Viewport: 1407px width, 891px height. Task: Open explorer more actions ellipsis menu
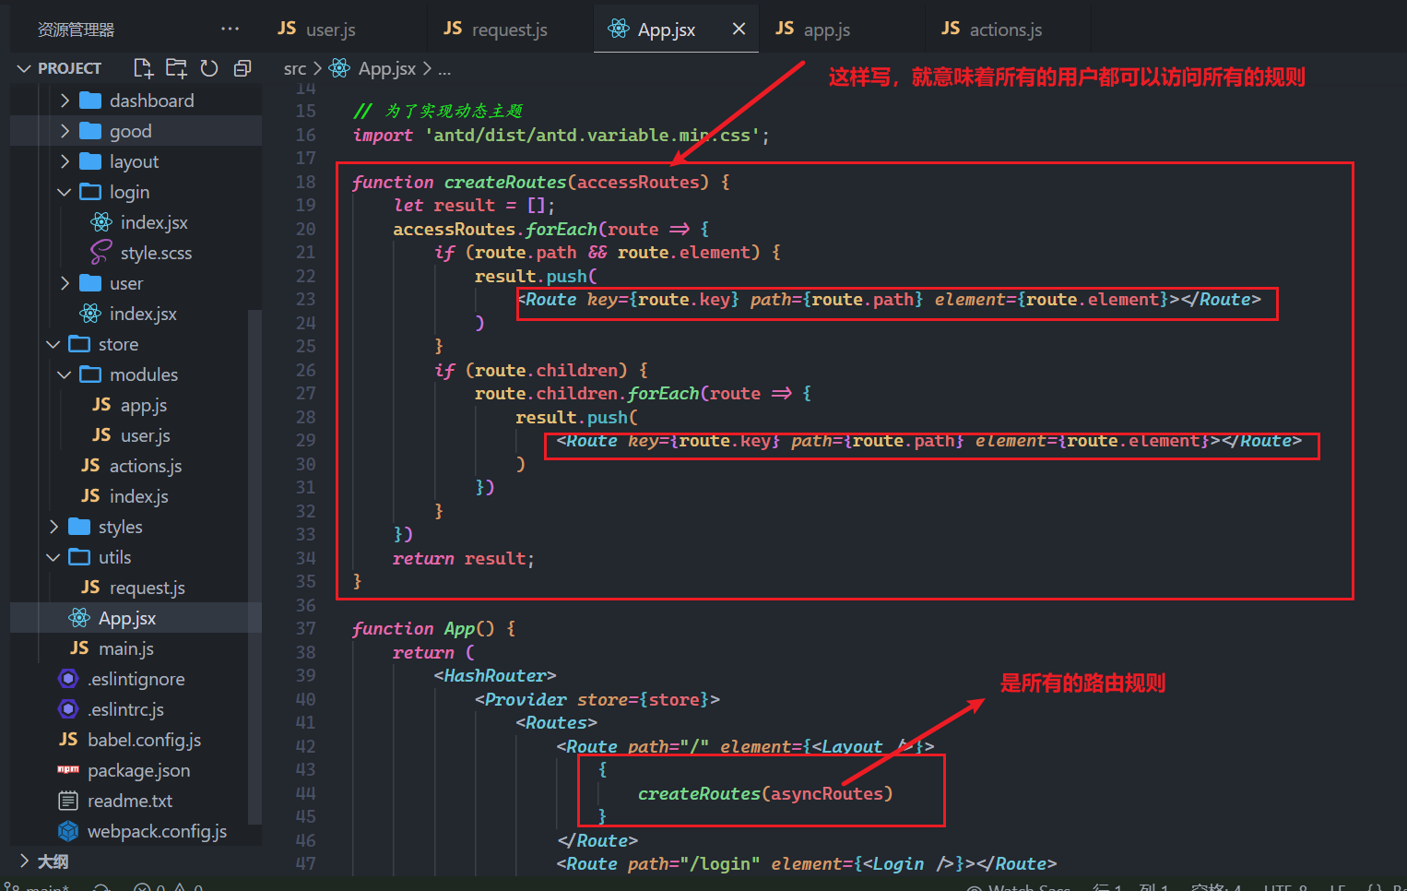click(x=231, y=29)
